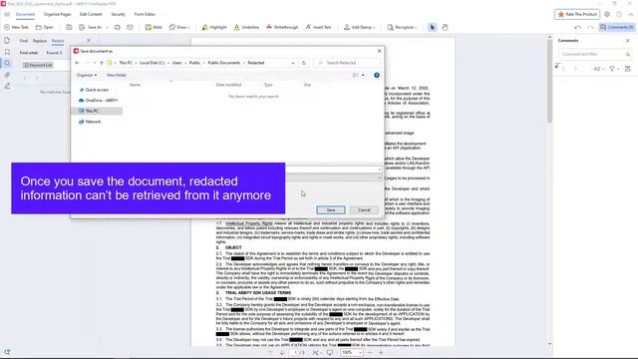This screenshot has width=638, height=359.
Task: Open the hamburger main menu icon
Action: coord(7,14)
